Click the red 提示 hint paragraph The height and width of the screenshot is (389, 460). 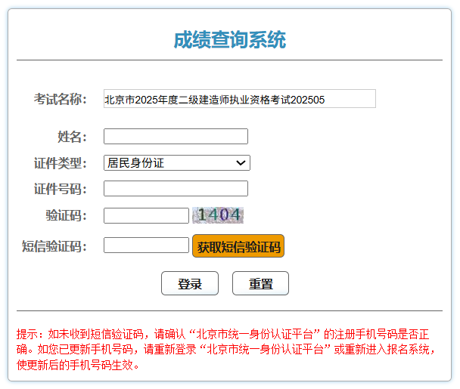226,350
